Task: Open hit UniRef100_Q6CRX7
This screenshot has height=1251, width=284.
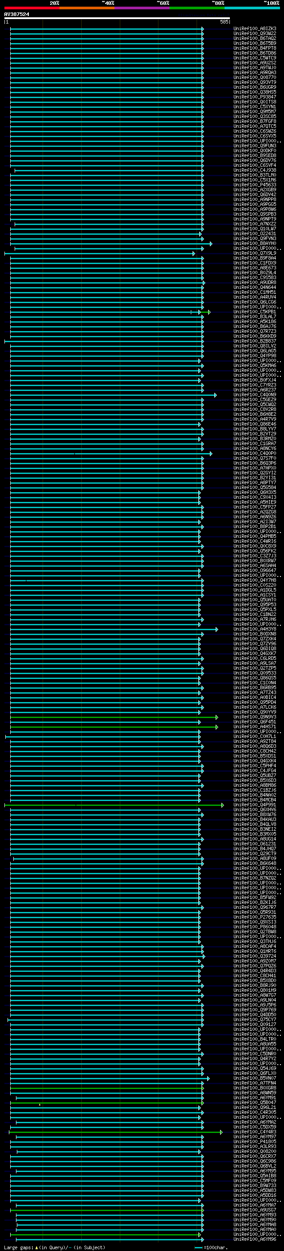Action: point(255,1156)
